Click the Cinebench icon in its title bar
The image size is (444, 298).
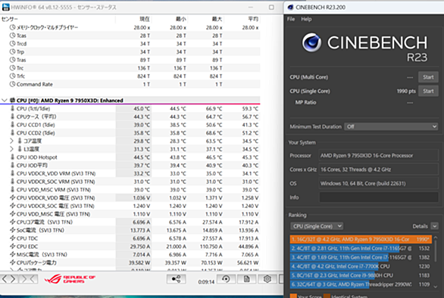tap(290, 8)
